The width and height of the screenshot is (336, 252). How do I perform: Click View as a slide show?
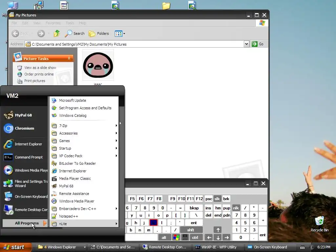coord(40,68)
